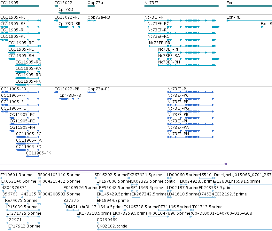
Task: Select transcript CG11905-RH
Action: click(x=24, y=59)
